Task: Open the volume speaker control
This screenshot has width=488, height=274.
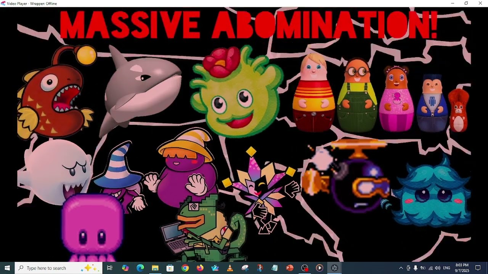Action: [x=438, y=268]
